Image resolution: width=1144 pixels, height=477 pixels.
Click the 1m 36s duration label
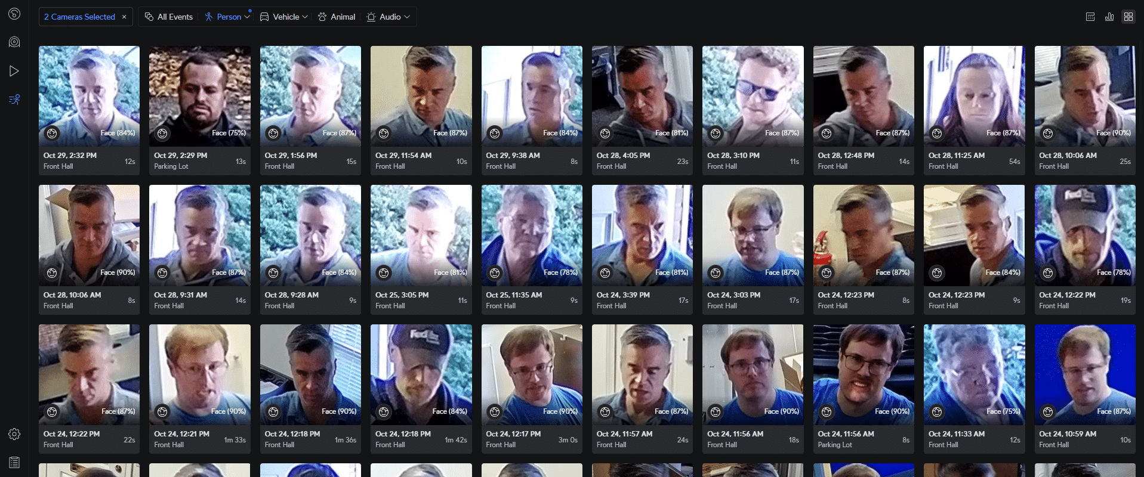coord(346,440)
